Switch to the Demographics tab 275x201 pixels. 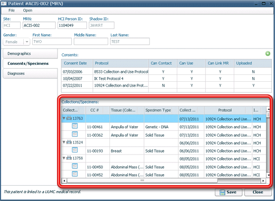pos(30,54)
